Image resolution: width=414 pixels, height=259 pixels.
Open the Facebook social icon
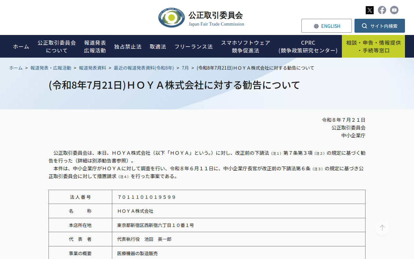(x=382, y=10)
